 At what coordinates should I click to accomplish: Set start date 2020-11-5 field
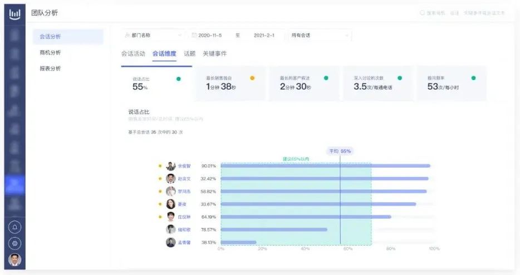coord(210,35)
